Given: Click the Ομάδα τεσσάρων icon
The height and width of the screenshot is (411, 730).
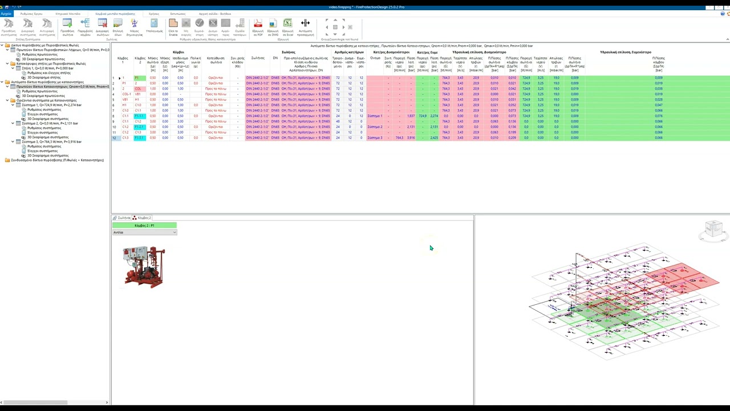Looking at the screenshot, I should [x=240, y=27].
